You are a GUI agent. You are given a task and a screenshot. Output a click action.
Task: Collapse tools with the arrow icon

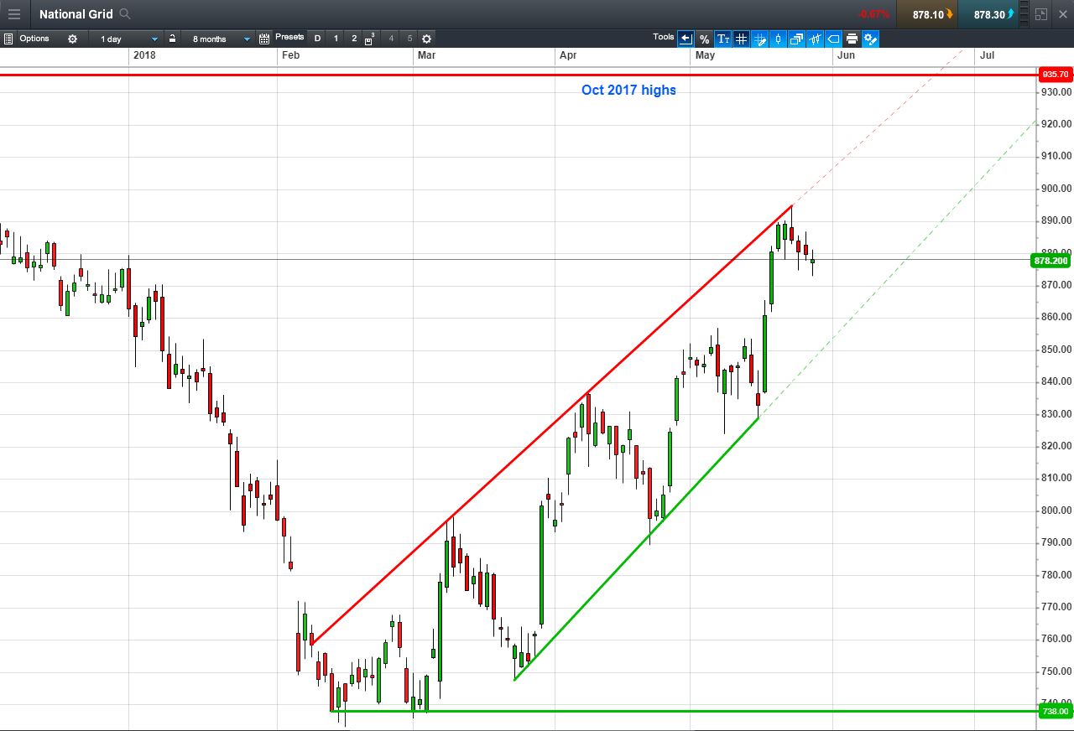[x=686, y=39]
